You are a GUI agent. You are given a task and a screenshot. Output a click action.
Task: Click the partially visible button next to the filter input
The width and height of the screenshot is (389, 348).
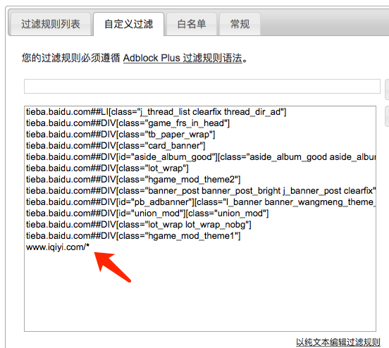[387, 89]
